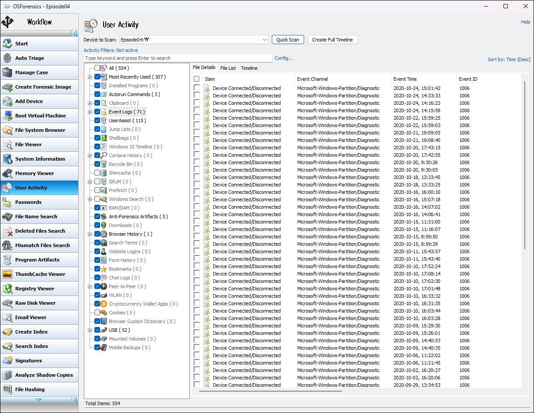This screenshot has height=413, width=534.
Task: Click Create Full Timeline button
Action: tap(333, 40)
